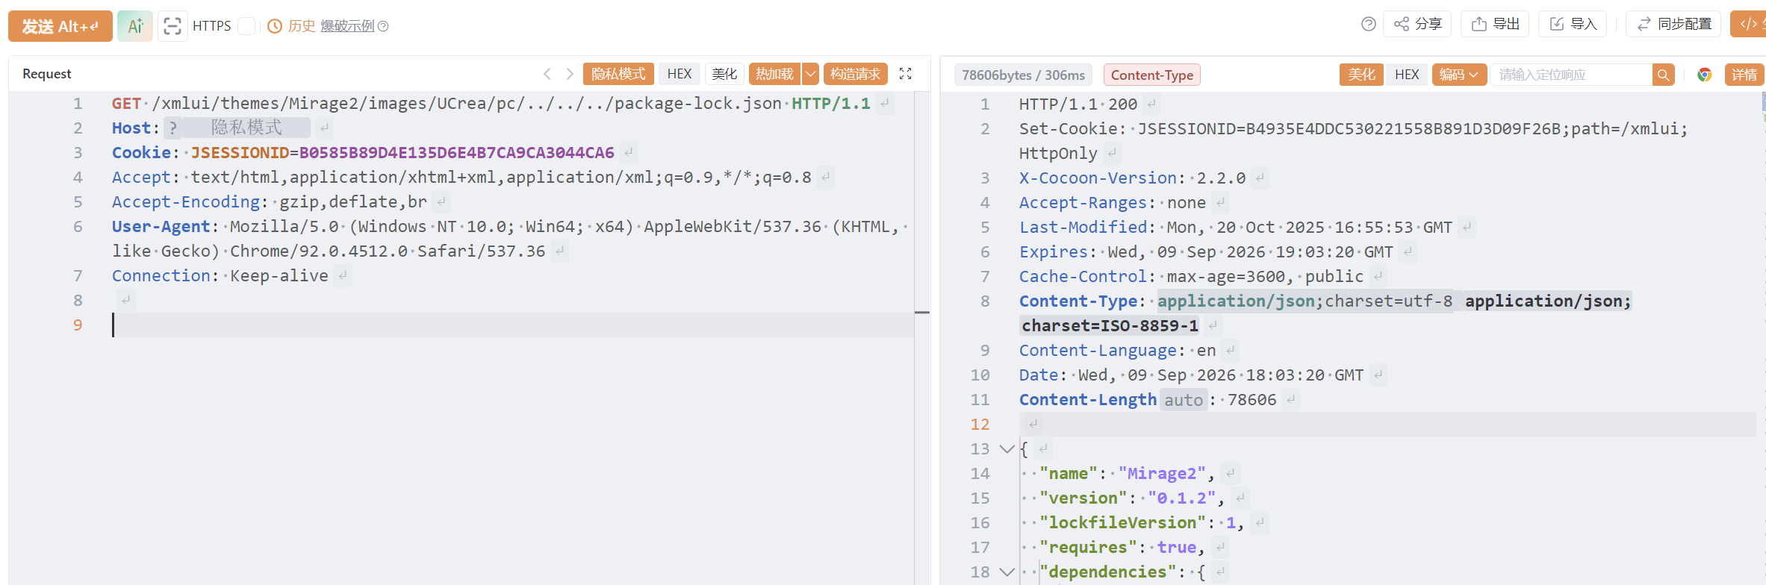Click the 分享 share button

coord(1417,24)
